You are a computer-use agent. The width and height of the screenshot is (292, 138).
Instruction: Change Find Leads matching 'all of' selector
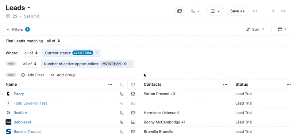pos(53,41)
